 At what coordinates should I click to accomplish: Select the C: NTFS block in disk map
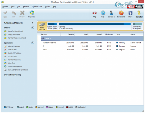pos(95,26)
